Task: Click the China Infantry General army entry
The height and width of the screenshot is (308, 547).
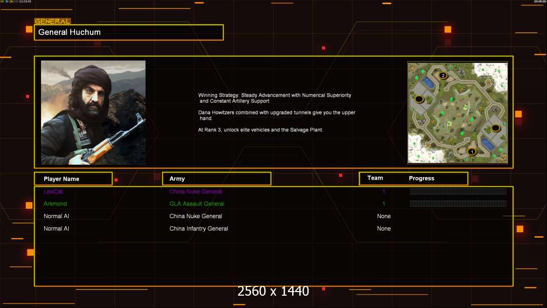Action: [199, 228]
